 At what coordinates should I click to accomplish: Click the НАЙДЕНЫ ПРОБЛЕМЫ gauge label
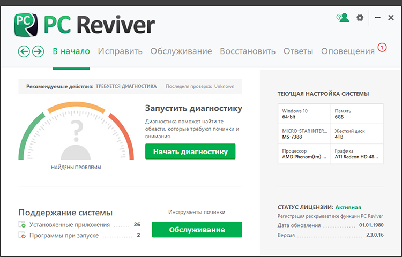click(76, 168)
